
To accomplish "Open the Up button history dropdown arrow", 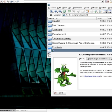I will (53, 13).
